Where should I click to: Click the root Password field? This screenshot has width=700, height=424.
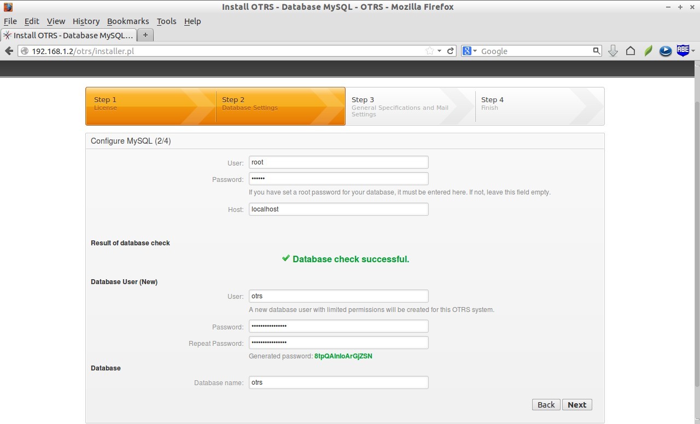(339, 179)
